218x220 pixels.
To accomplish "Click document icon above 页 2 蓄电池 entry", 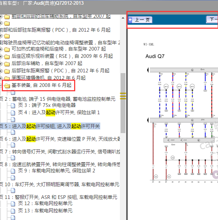I will (13, 92).
